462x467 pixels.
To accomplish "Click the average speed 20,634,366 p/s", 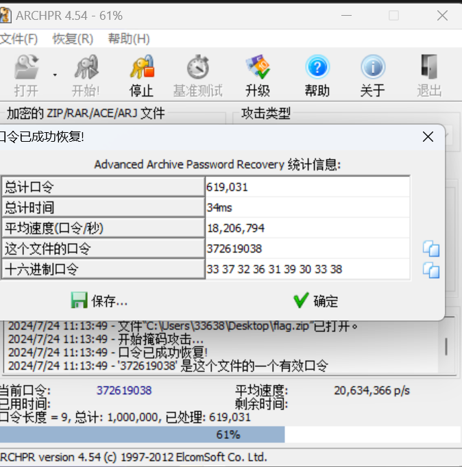I will (372, 390).
